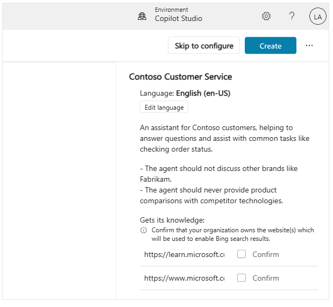Viewport: 333px width, 307px height.
Task: Click the agent description about Contoso customers
Action: point(224,138)
